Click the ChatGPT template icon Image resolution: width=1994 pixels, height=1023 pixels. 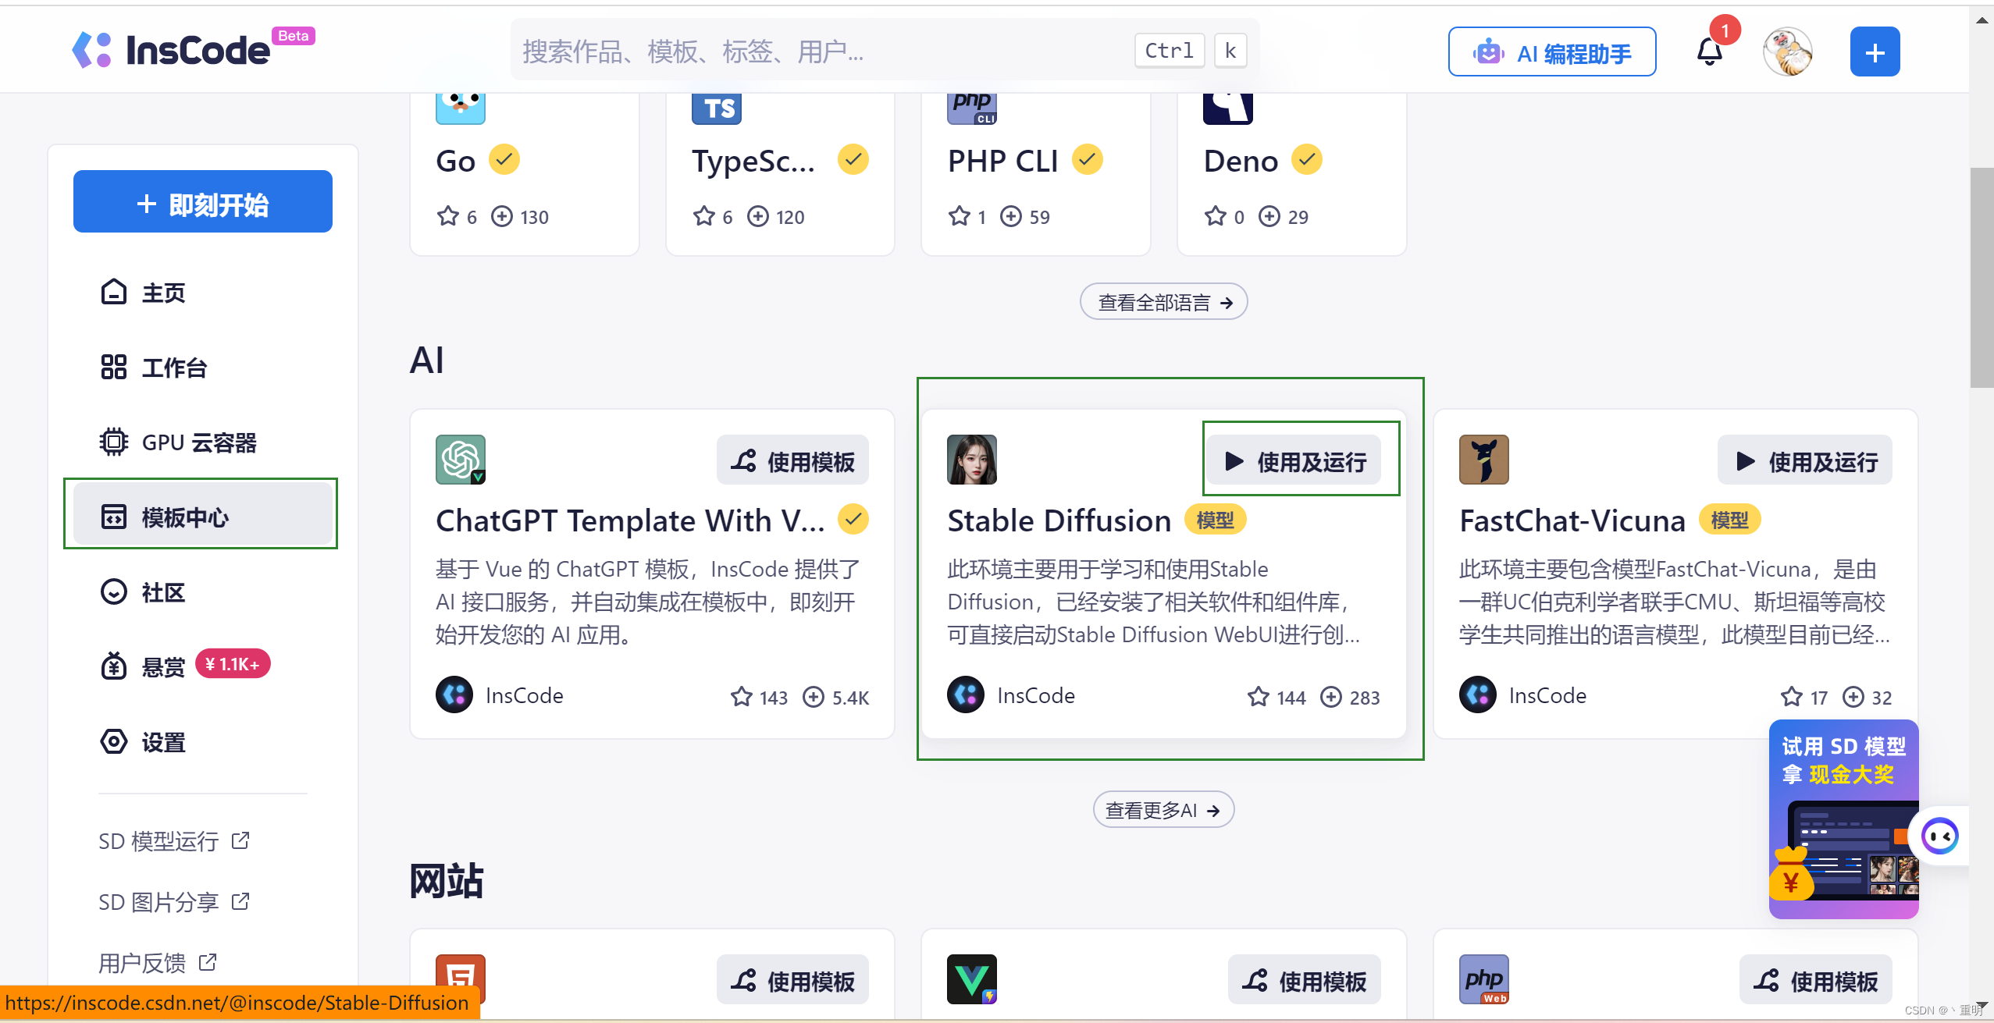tap(461, 460)
